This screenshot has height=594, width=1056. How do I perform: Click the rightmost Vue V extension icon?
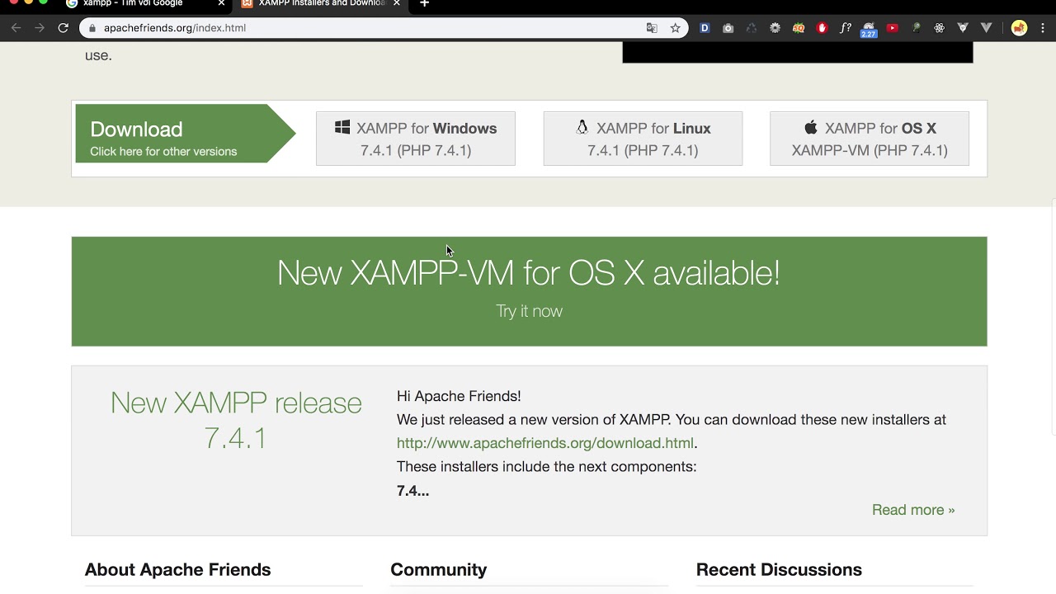point(986,28)
